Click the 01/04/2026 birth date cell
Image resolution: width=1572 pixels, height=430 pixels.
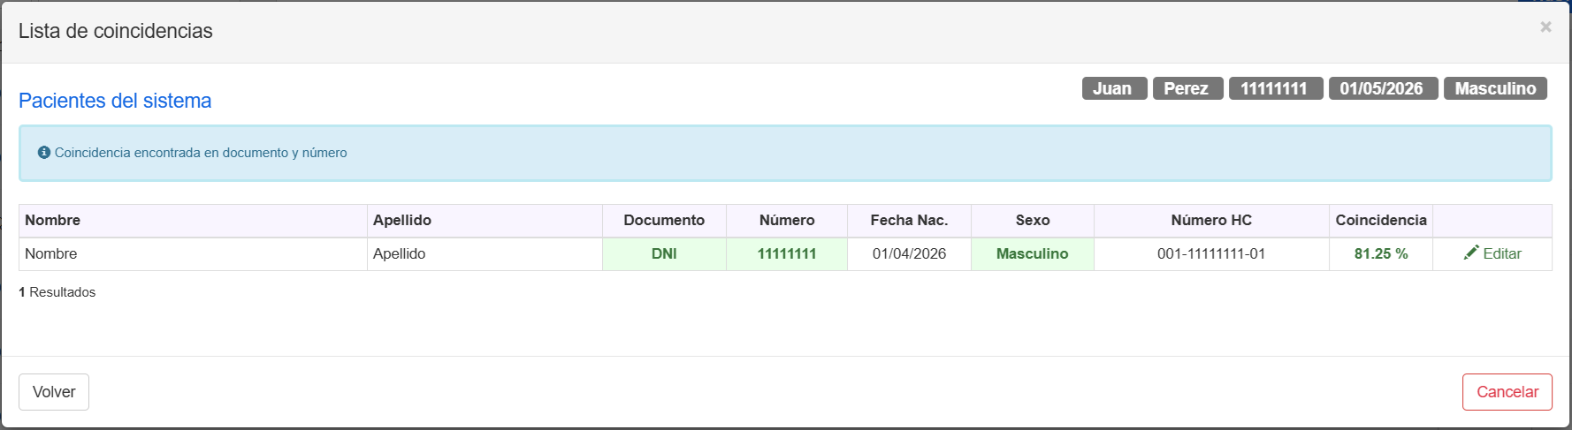point(909,254)
